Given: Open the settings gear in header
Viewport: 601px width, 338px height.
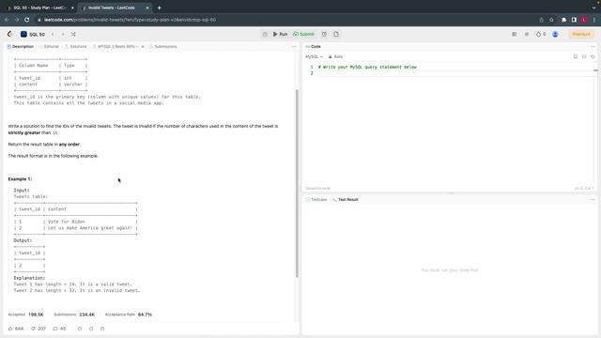Looking at the screenshot, I should tap(527, 34).
